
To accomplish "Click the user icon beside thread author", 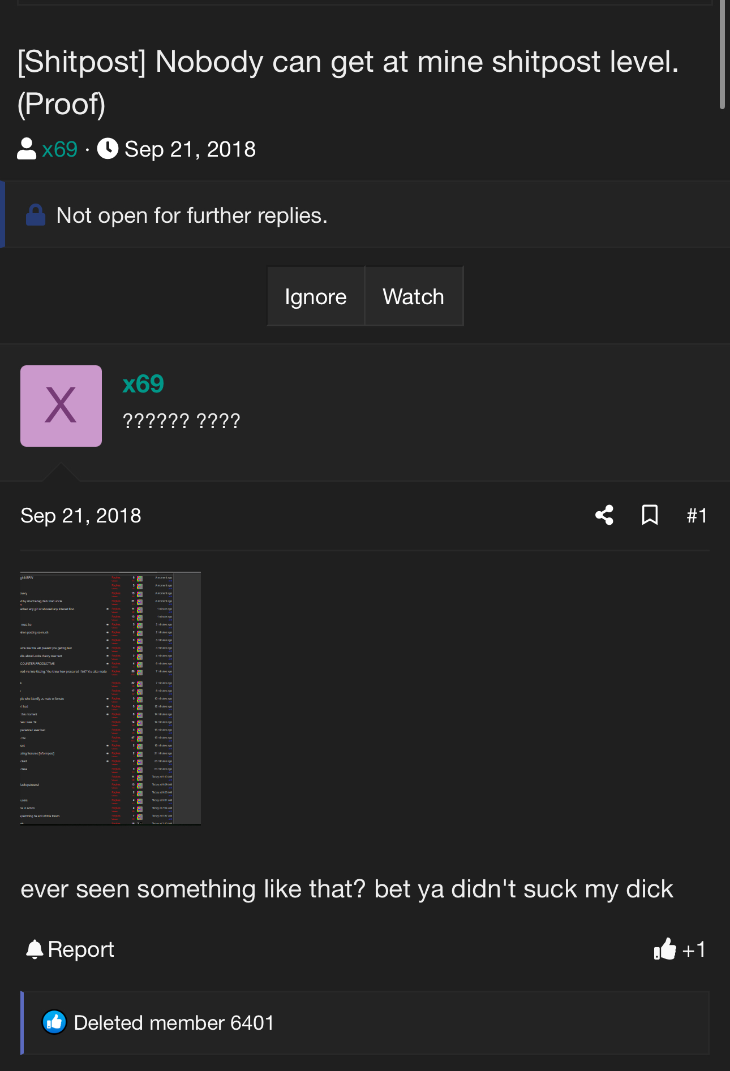I will click(x=27, y=149).
